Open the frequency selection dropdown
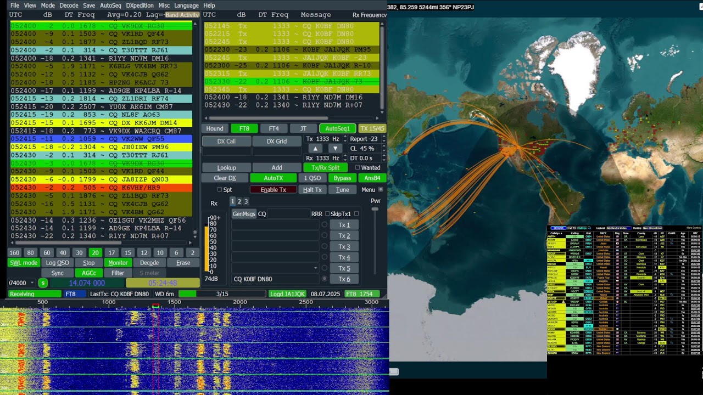The image size is (703, 395). (31, 283)
